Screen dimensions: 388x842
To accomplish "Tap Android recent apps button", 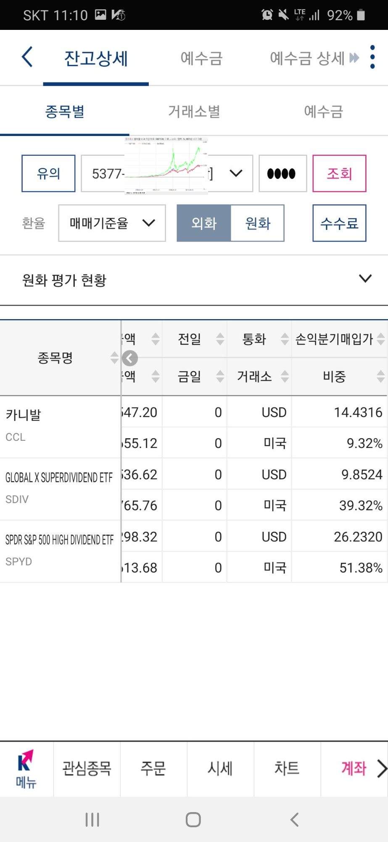I will (92, 820).
